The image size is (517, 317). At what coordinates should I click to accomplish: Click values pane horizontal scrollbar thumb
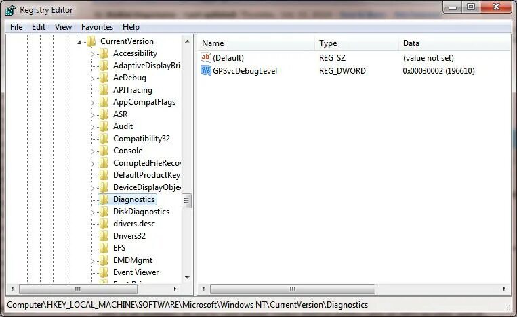[293, 289]
